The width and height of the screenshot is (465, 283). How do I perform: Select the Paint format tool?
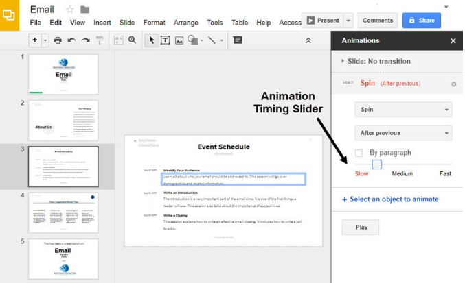pyautogui.click(x=100, y=40)
